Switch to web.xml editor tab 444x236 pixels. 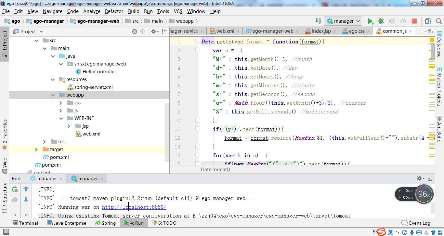coord(225,31)
